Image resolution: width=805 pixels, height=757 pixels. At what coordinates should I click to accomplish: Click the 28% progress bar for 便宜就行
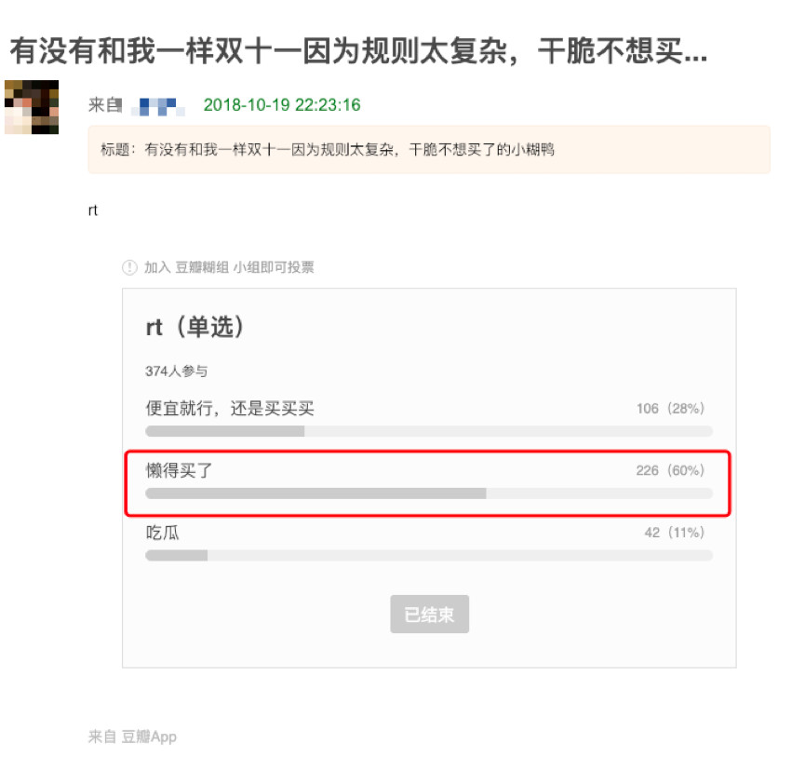click(429, 431)
